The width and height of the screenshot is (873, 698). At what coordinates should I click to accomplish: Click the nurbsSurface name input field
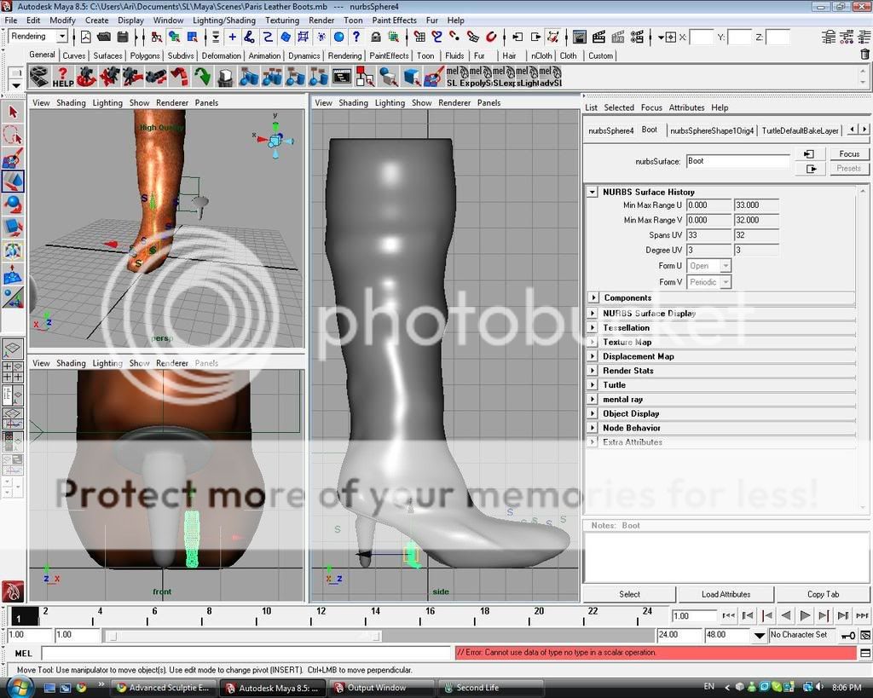(x=737, y=161)
